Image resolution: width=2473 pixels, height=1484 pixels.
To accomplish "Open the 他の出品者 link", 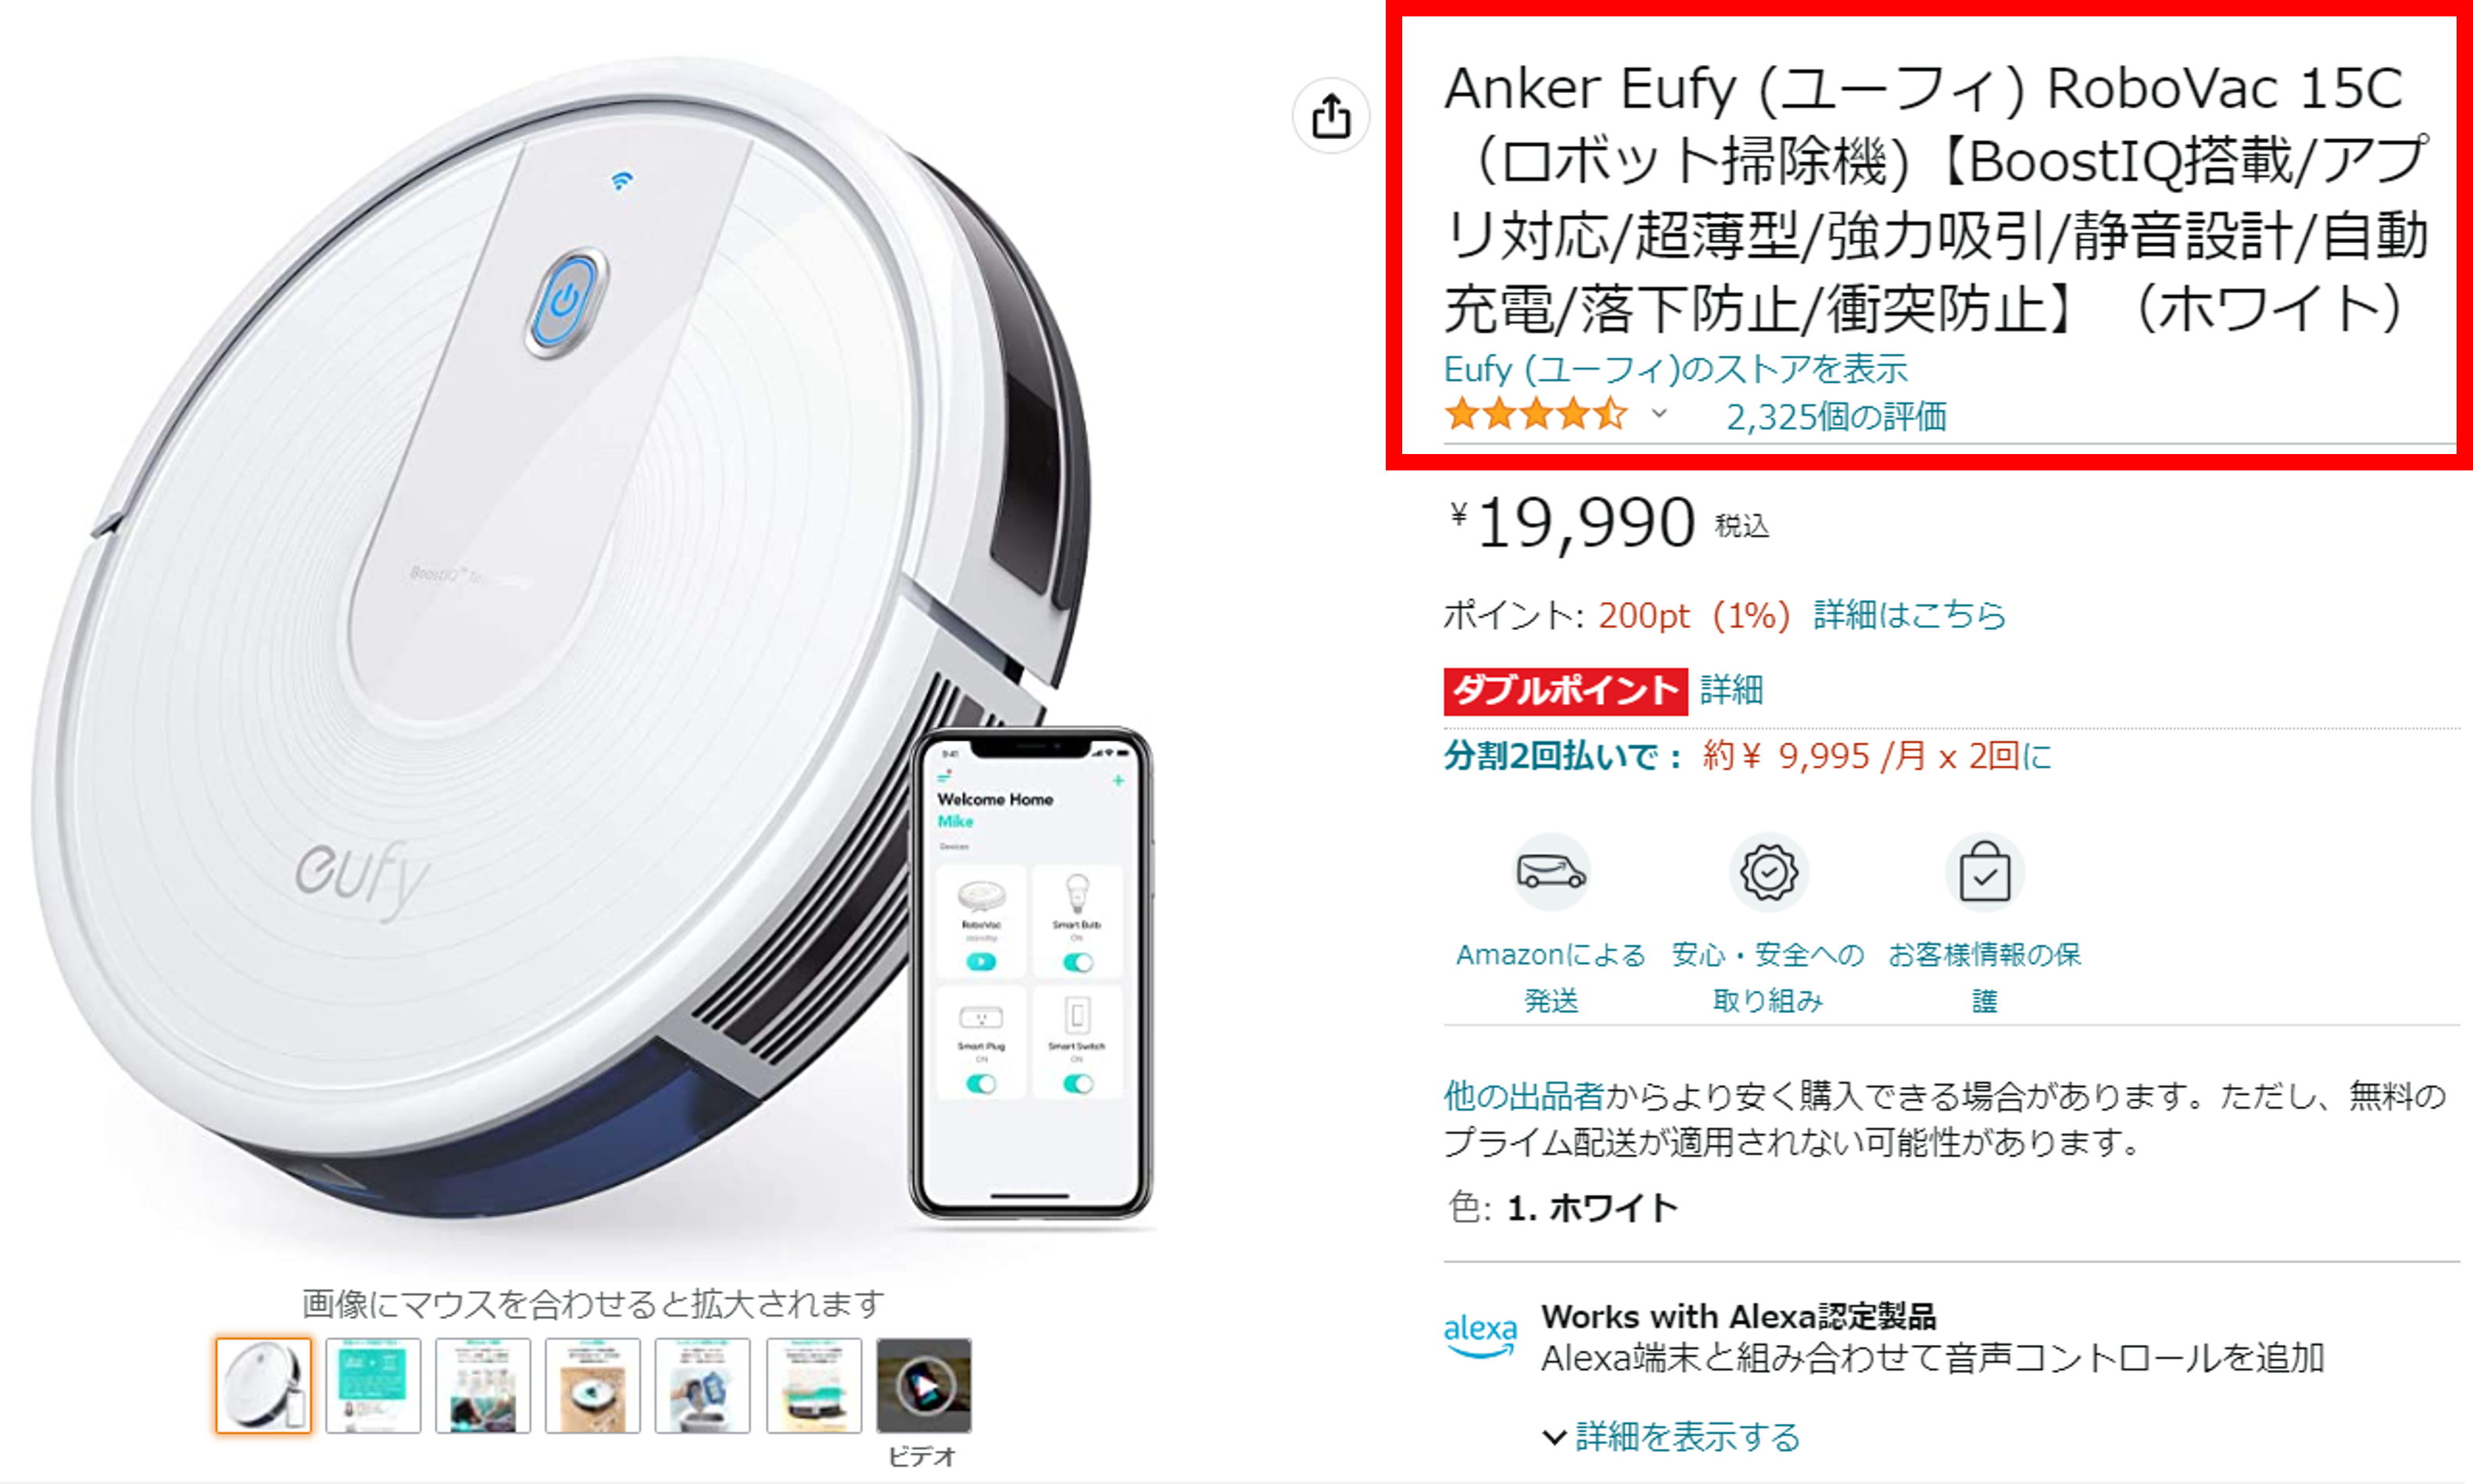I will click(1524, 1096).
